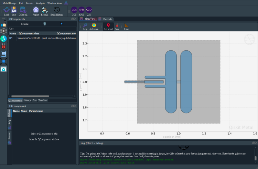Click the Value column header in Edit component

[x=24, y=111]
